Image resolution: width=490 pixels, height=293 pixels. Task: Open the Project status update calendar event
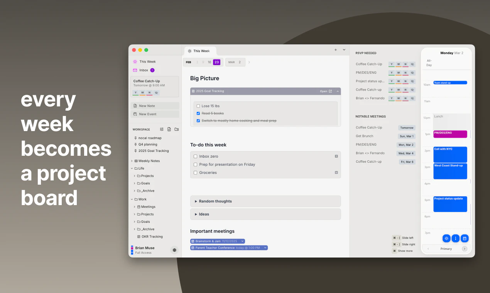[x=450, y=204]
